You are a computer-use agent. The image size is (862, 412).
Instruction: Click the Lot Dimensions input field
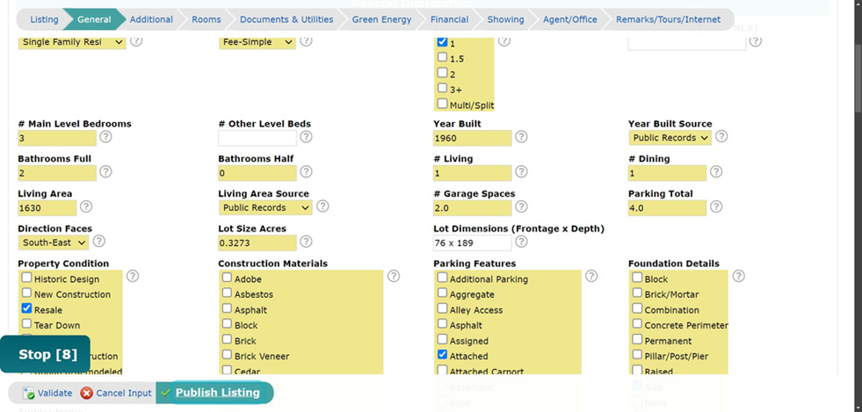tap(472, 242)
